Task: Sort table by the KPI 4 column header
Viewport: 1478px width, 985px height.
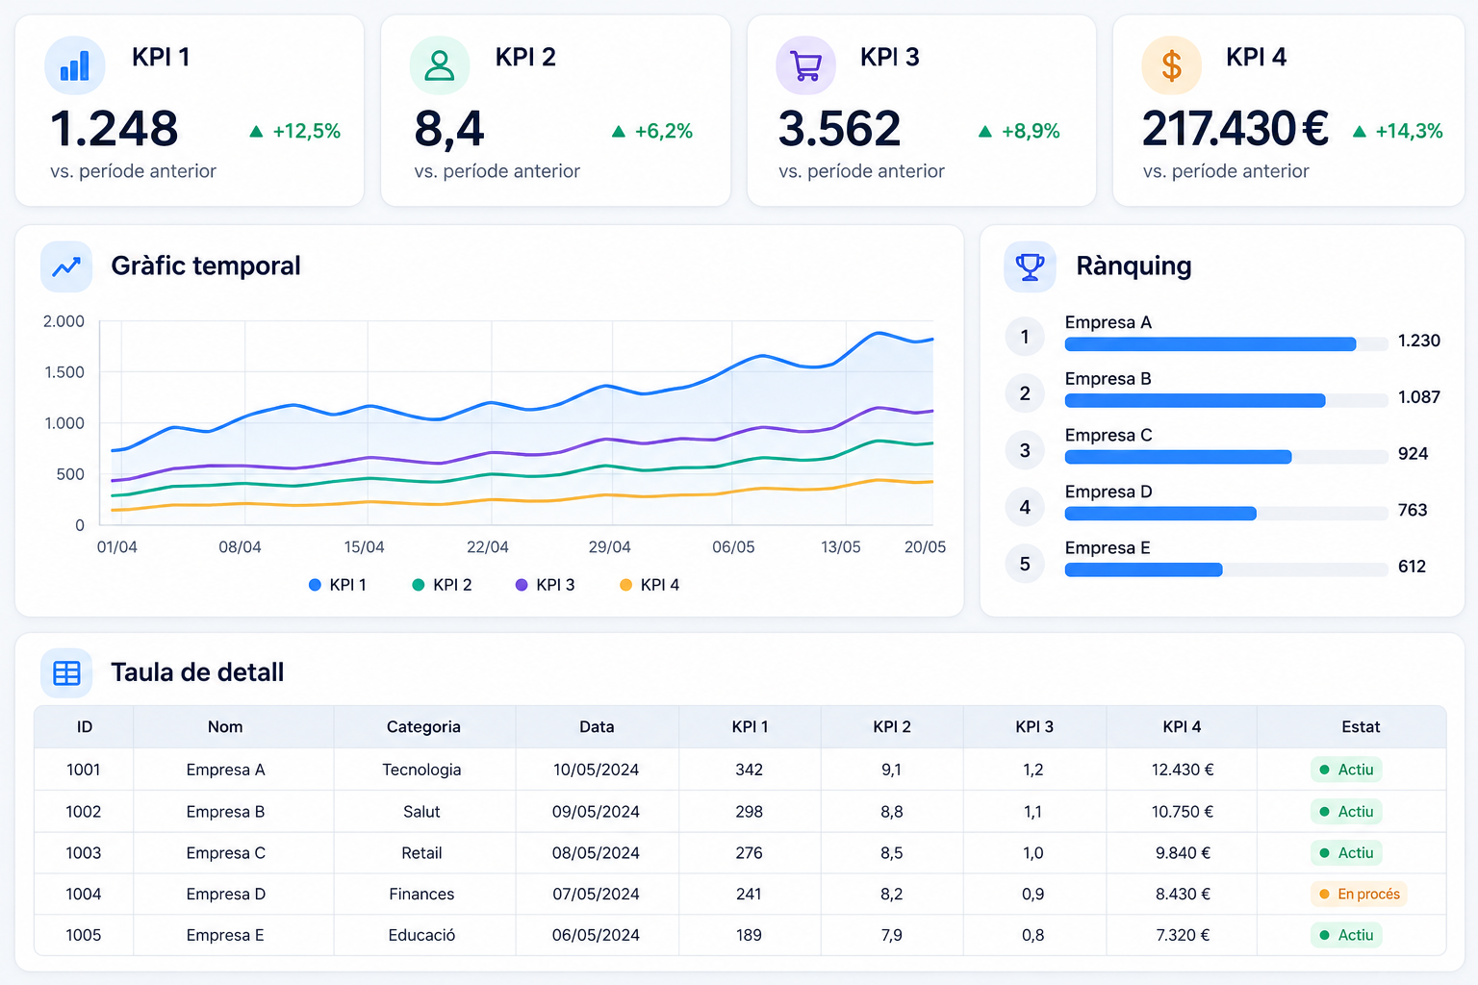Action: 1182,727
